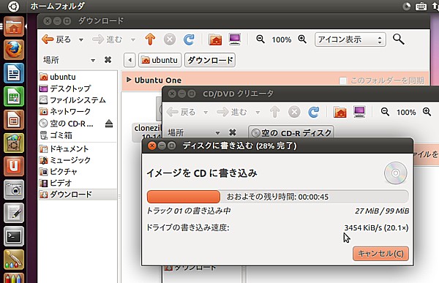Click Computer icon in ダウンロード toolbar
Screen dimensions: 439x283
235,39
